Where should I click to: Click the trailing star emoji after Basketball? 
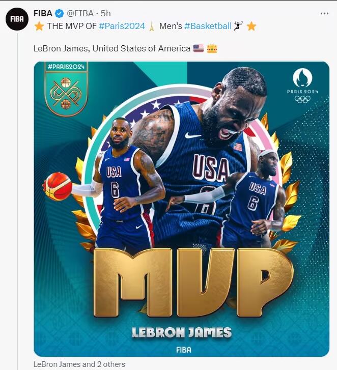251,26
